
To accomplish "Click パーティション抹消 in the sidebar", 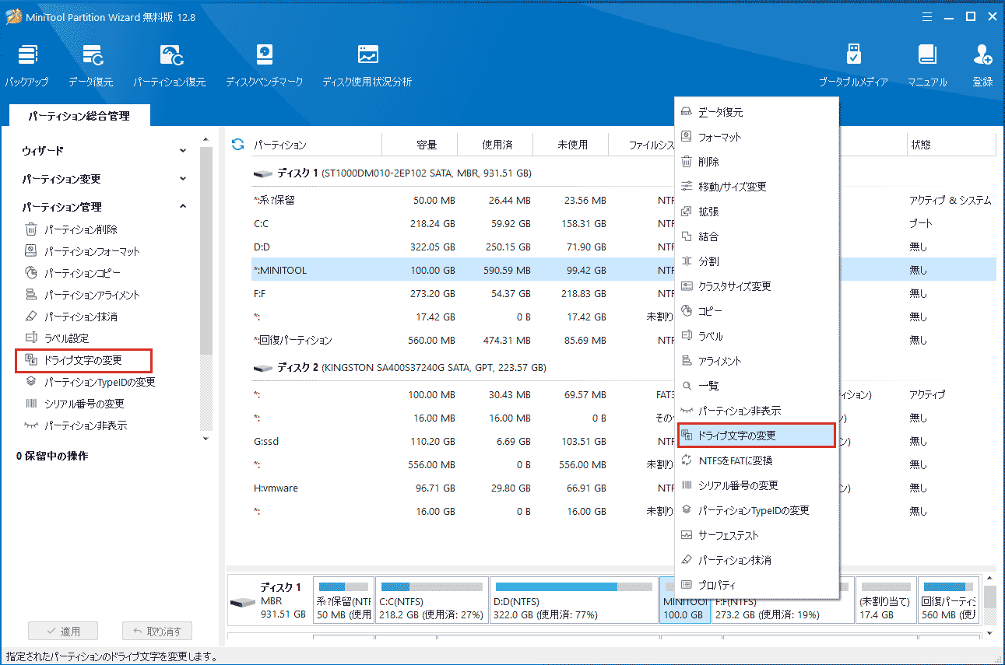I will 72,317.
